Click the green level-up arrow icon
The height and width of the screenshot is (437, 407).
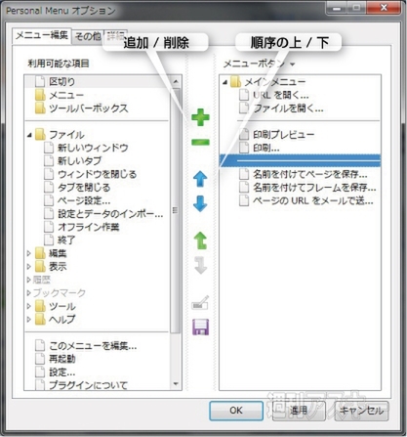pos(200,240)
